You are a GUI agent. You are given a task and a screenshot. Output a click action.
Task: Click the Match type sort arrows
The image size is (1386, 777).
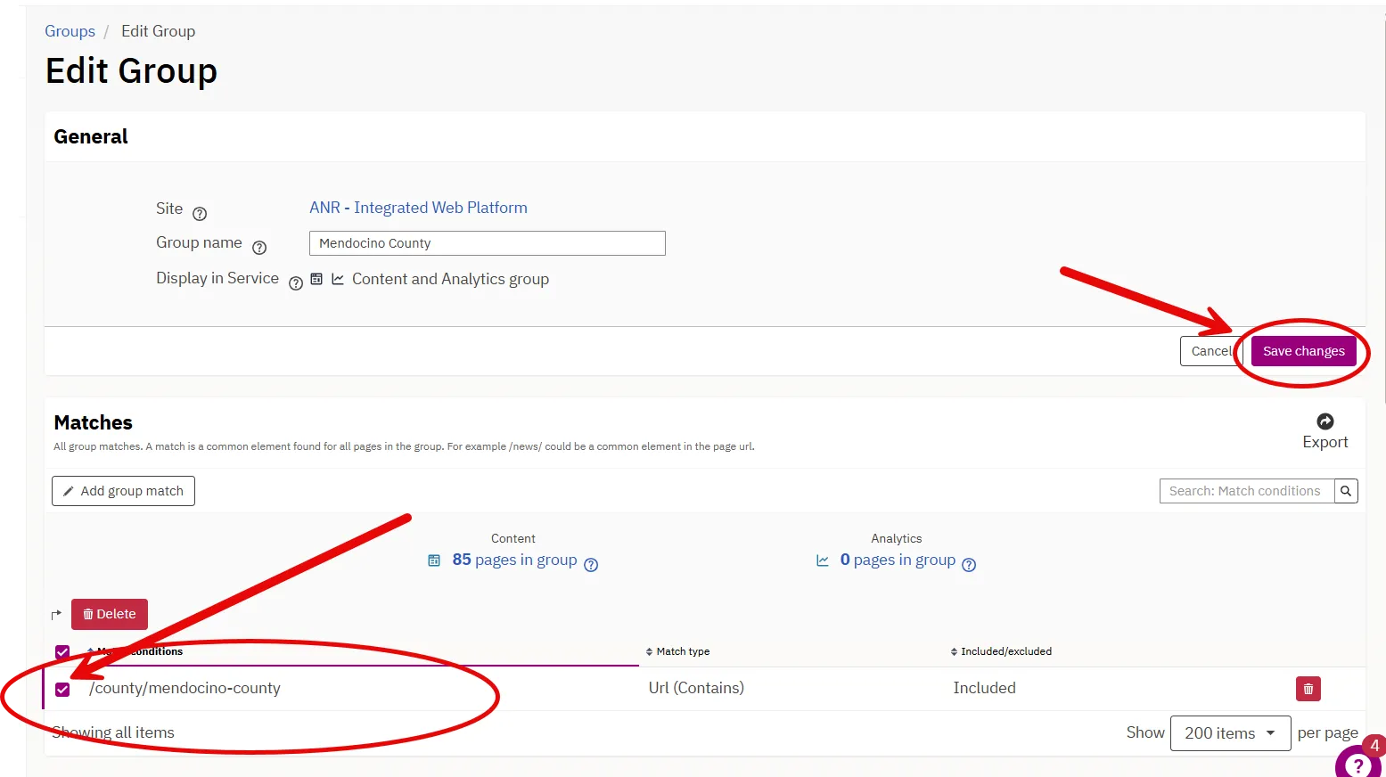(649, 651)
